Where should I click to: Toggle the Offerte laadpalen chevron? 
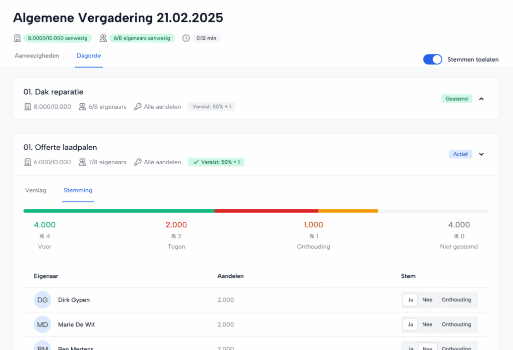[481, 154]
